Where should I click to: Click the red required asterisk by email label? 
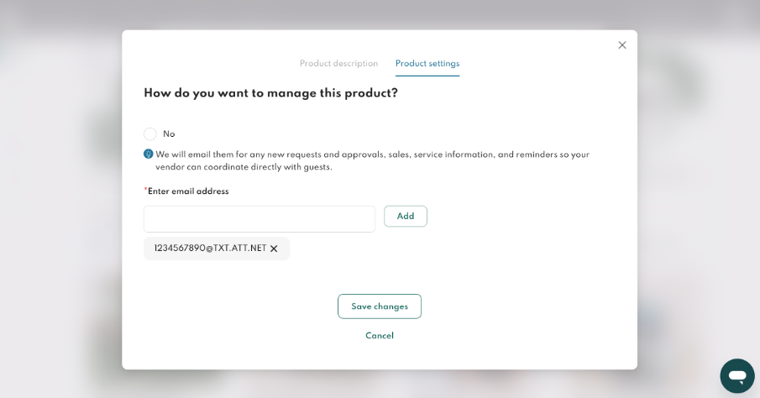click(145, 189)
